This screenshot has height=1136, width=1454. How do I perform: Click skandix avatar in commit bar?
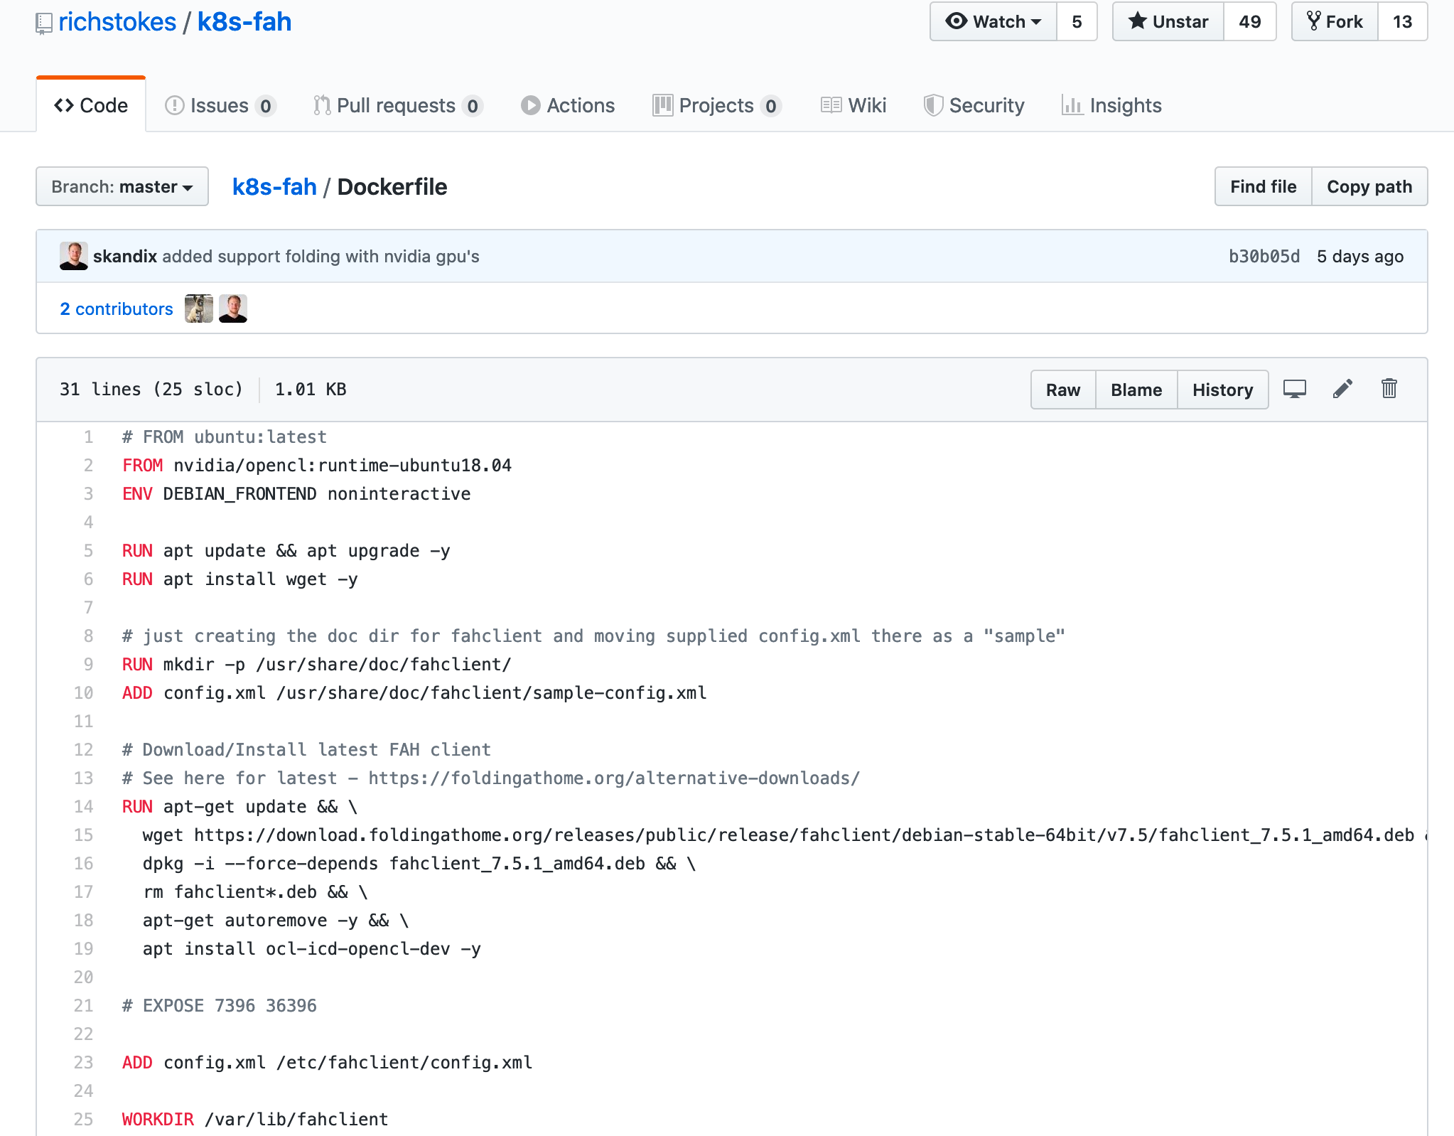tap(74, 256)
